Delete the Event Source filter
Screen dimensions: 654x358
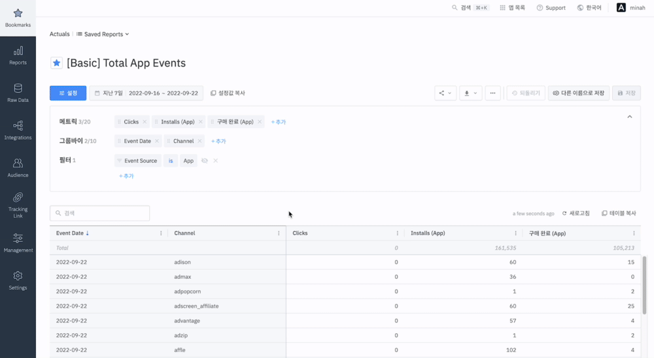click(x=216, y=161)
